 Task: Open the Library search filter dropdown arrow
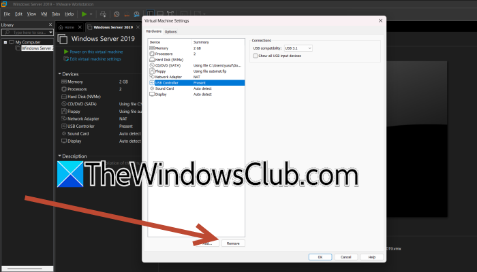point(51,32)
